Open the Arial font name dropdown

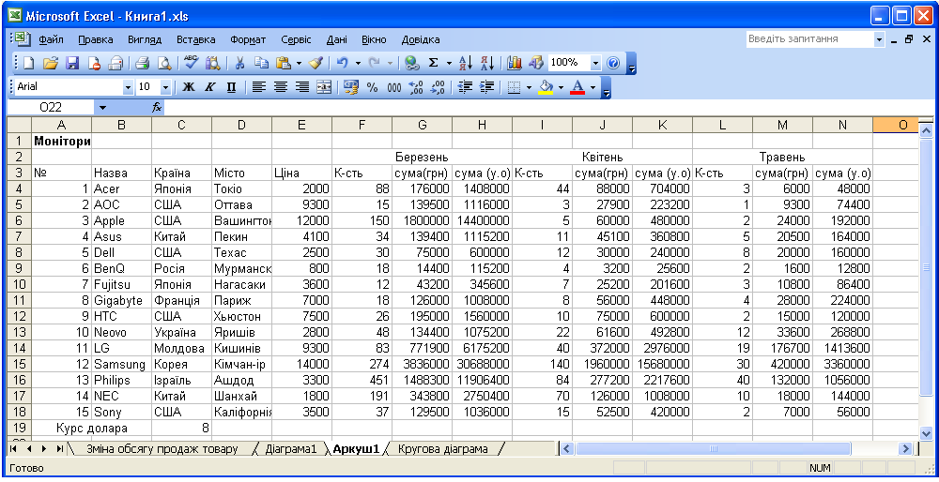[128, 87]
